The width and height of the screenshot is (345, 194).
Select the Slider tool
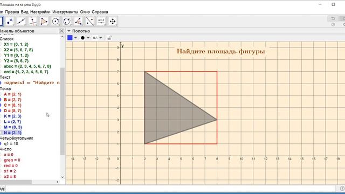click(x=101, y=22)
